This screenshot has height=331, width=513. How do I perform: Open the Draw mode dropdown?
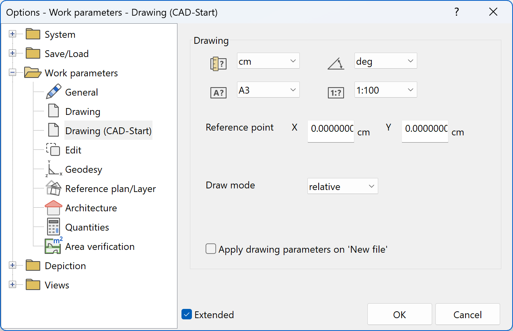pyautogui.click(x=342, y=186)
